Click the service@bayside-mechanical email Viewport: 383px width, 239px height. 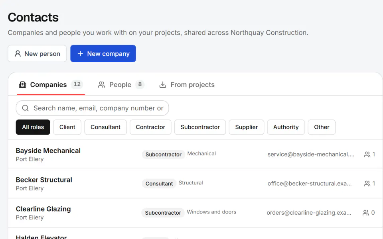coord(311,155)
